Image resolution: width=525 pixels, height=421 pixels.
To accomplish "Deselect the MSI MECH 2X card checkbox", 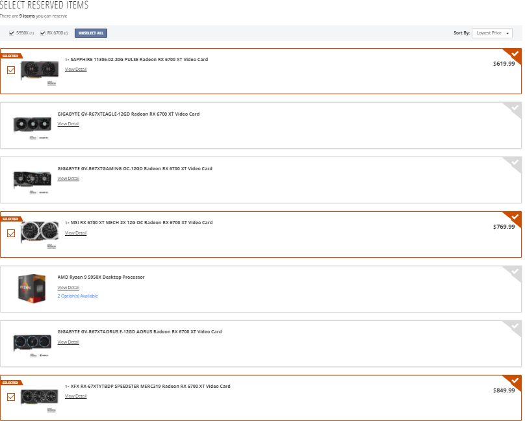I will tap(11, 233).
